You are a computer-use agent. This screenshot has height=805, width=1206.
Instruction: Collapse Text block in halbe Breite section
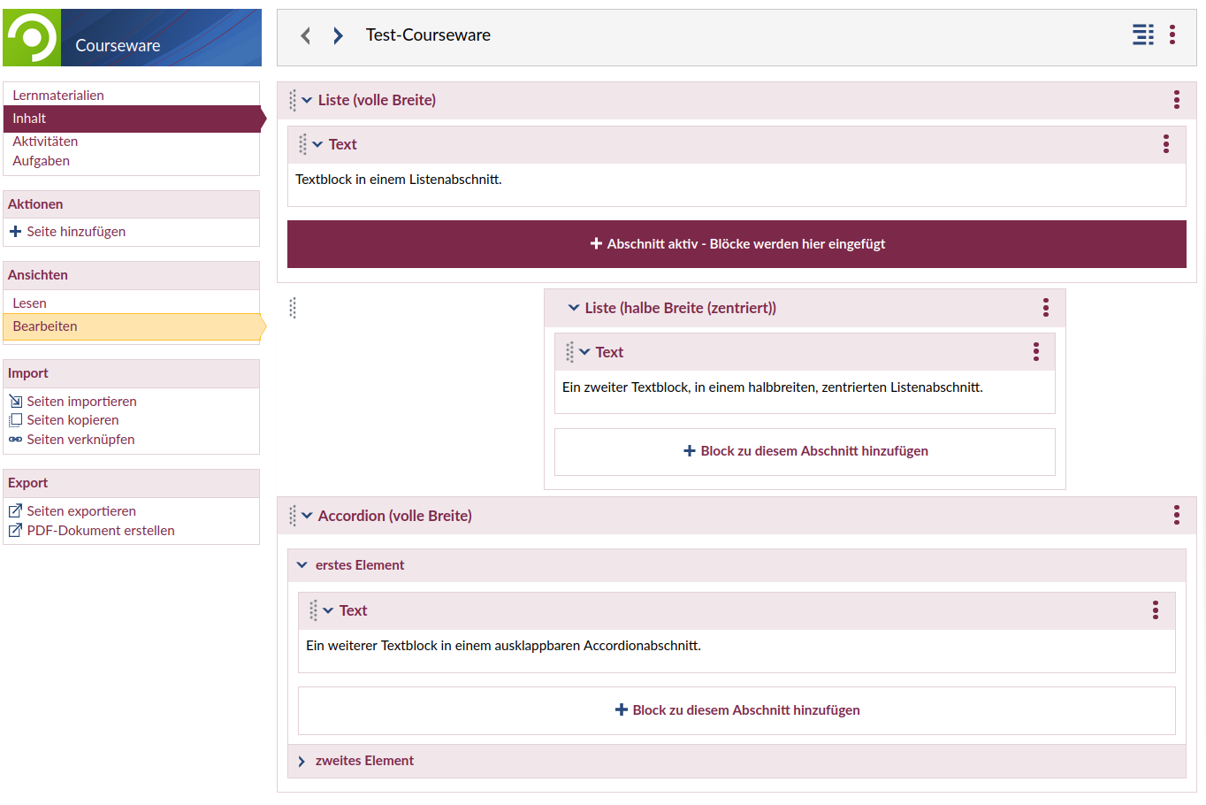(584, 352)
